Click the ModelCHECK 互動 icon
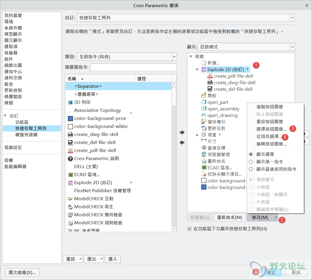This screenshot has width=312, height=280. 71,199
